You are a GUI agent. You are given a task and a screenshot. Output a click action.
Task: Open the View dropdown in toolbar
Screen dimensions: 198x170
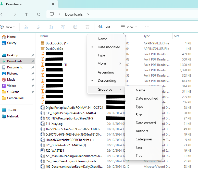[129, 27]
